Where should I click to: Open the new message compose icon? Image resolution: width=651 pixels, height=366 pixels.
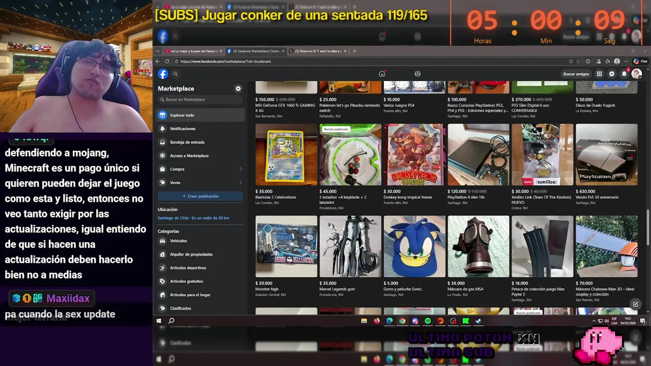(635, 304)
